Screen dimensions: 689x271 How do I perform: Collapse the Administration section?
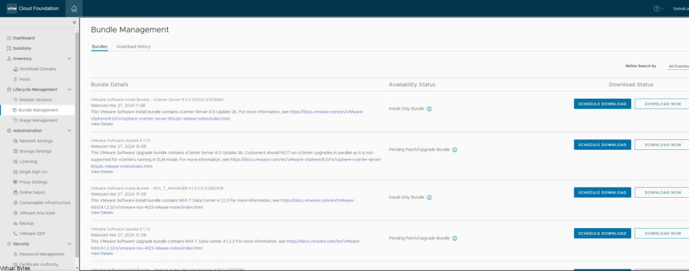(69, 130)
